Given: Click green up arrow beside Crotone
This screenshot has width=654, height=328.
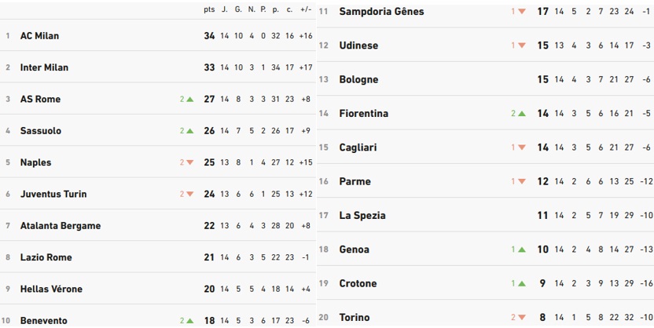Looking at the screenshot, I should pyautogui.click(x=521, y=283).
